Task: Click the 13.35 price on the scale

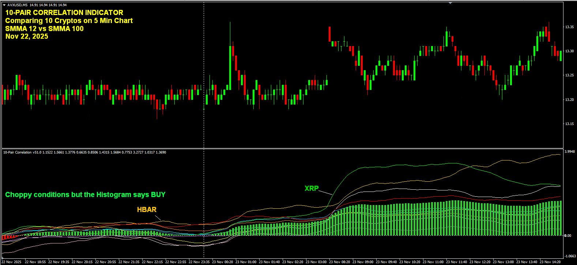Action: pyautogui.click(x=569, y=27)
